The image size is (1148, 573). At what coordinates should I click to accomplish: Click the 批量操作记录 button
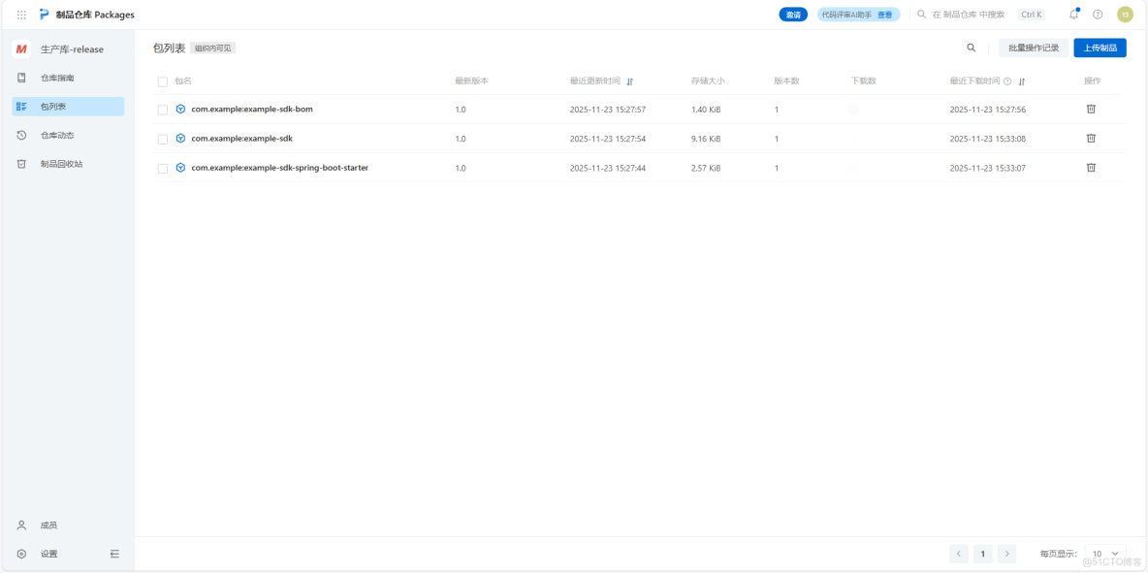[1033, 48]
